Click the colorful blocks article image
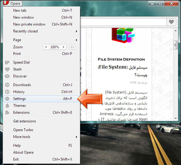 [x=123, y=35]
